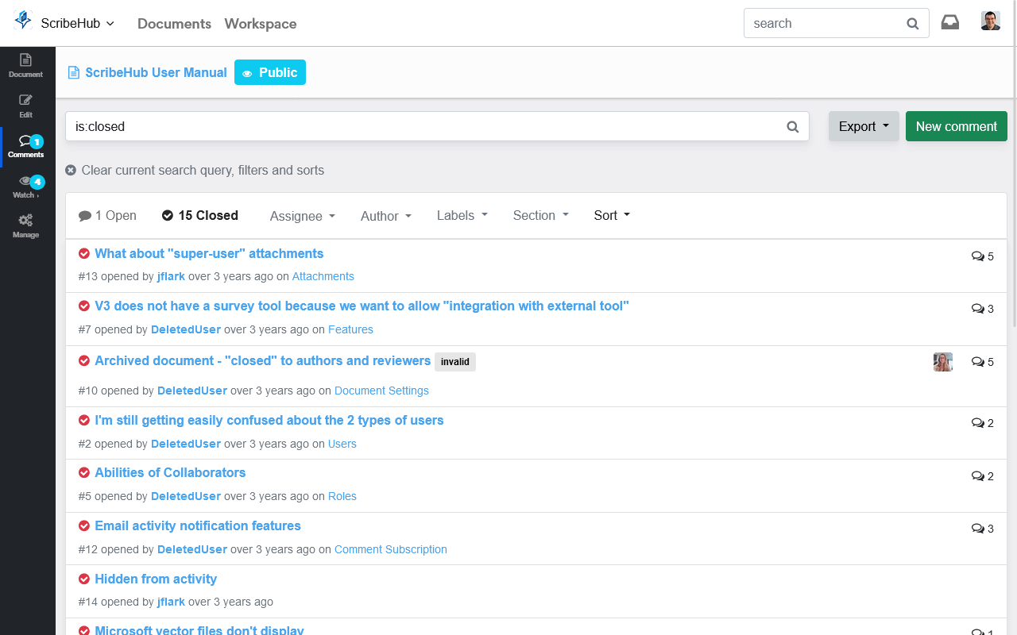The width and height of the screenshot is (1017, 635).
Task: Open comment 'What about "super-user" attachments'
Action: (209, 253)
